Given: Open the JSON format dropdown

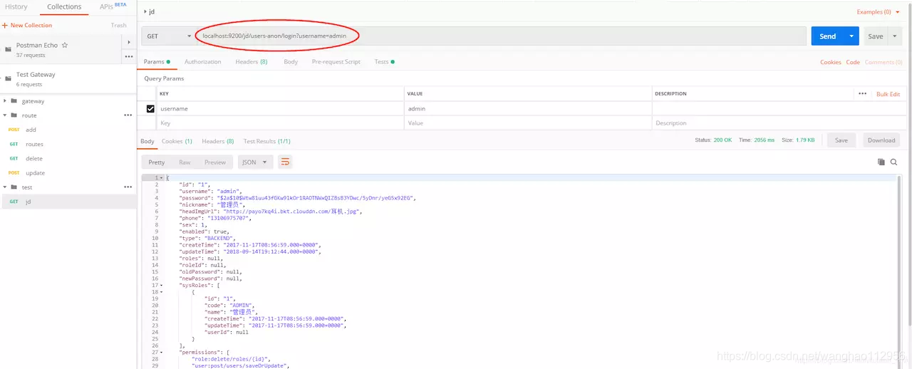Looking at the screenshot, I should point(255,162).
